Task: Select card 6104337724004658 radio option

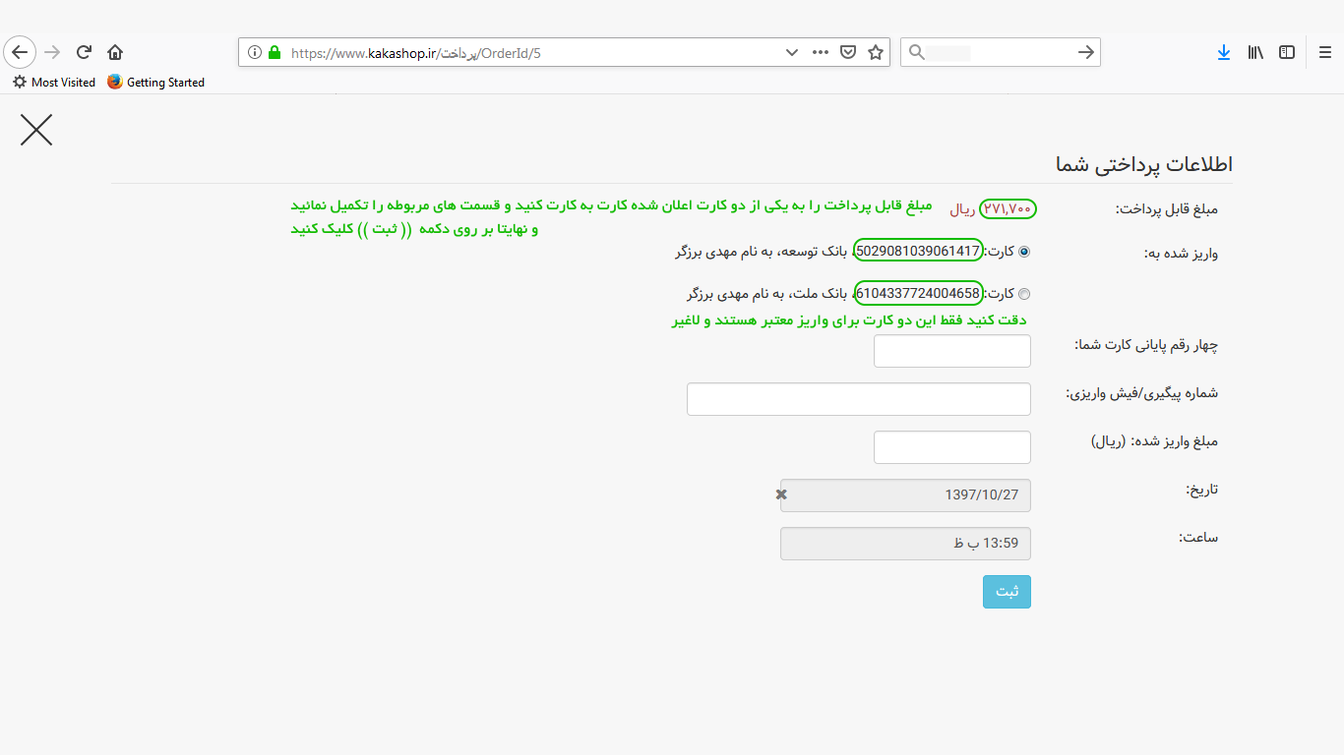Action: tap(1024, 294)
